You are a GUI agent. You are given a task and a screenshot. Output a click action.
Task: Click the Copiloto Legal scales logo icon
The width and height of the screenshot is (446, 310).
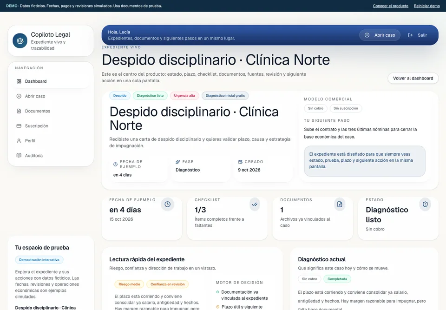pyautogui.click(x=20, y=41)
